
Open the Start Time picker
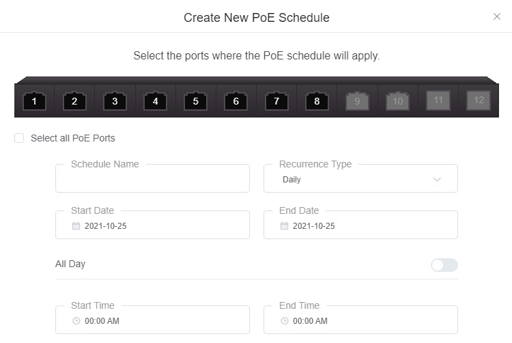(152, 320)
